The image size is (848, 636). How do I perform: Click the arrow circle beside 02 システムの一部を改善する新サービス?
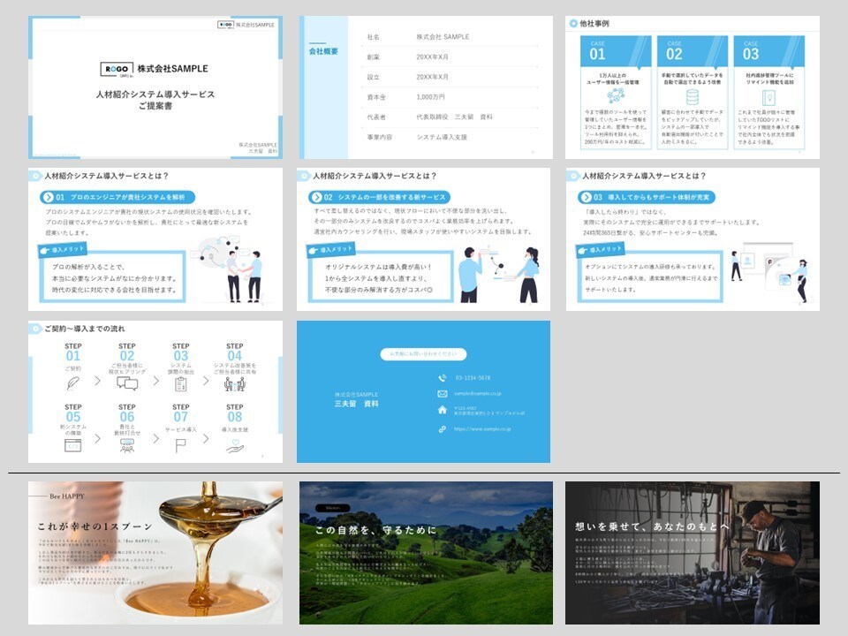(316, 197)
